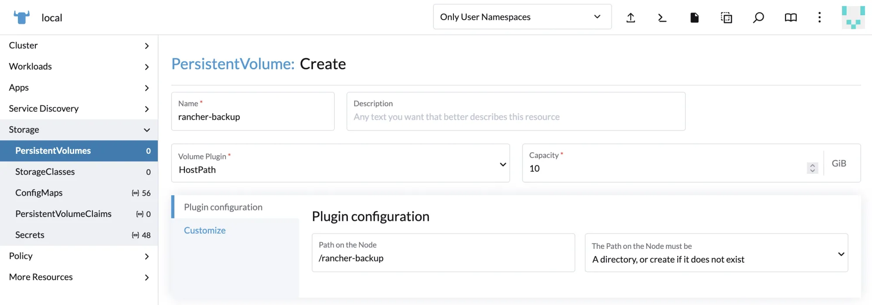872x305 pixels.
Task: Click the Capacity stepper arrows
Action: (812, 168)
